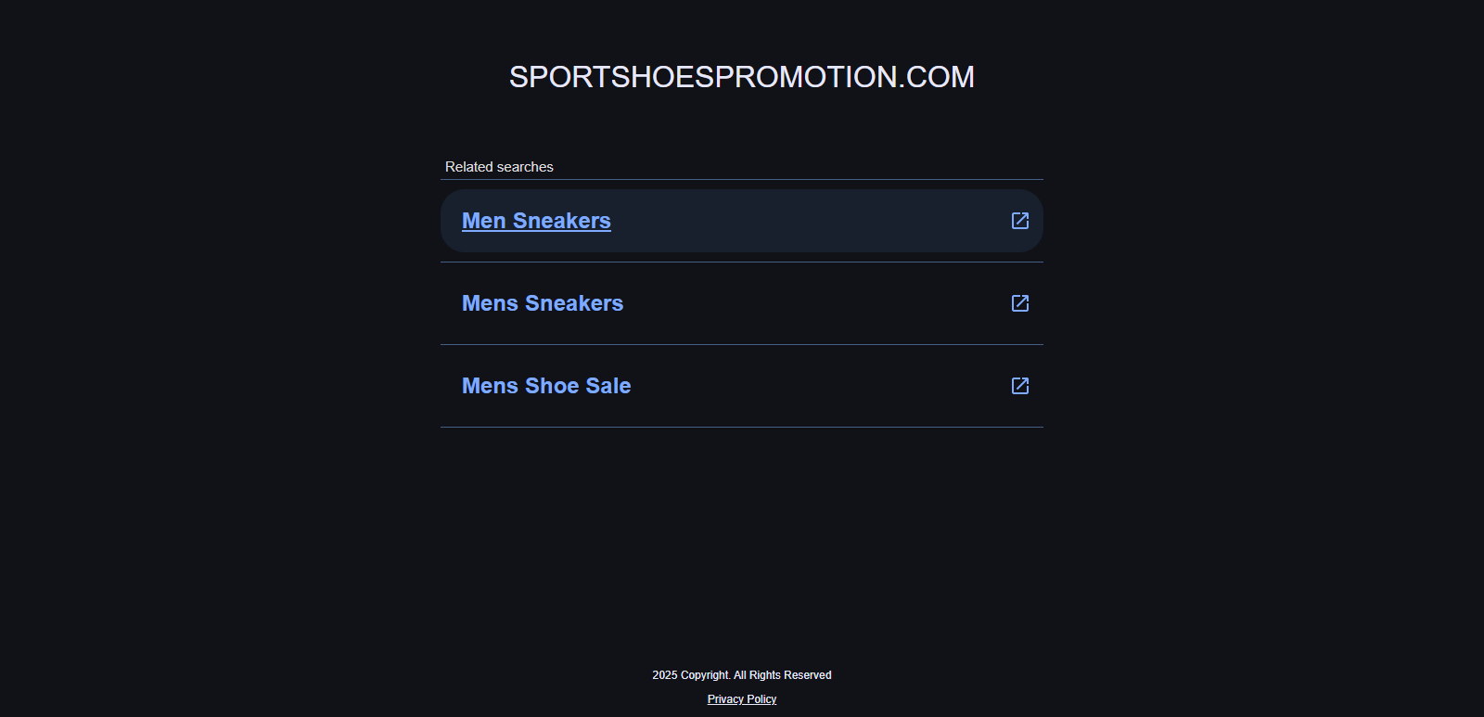The image size is (1484, 717).
Task: Click the external-link icon beside Men Sneakers
Action: [x=1019, y=221]
